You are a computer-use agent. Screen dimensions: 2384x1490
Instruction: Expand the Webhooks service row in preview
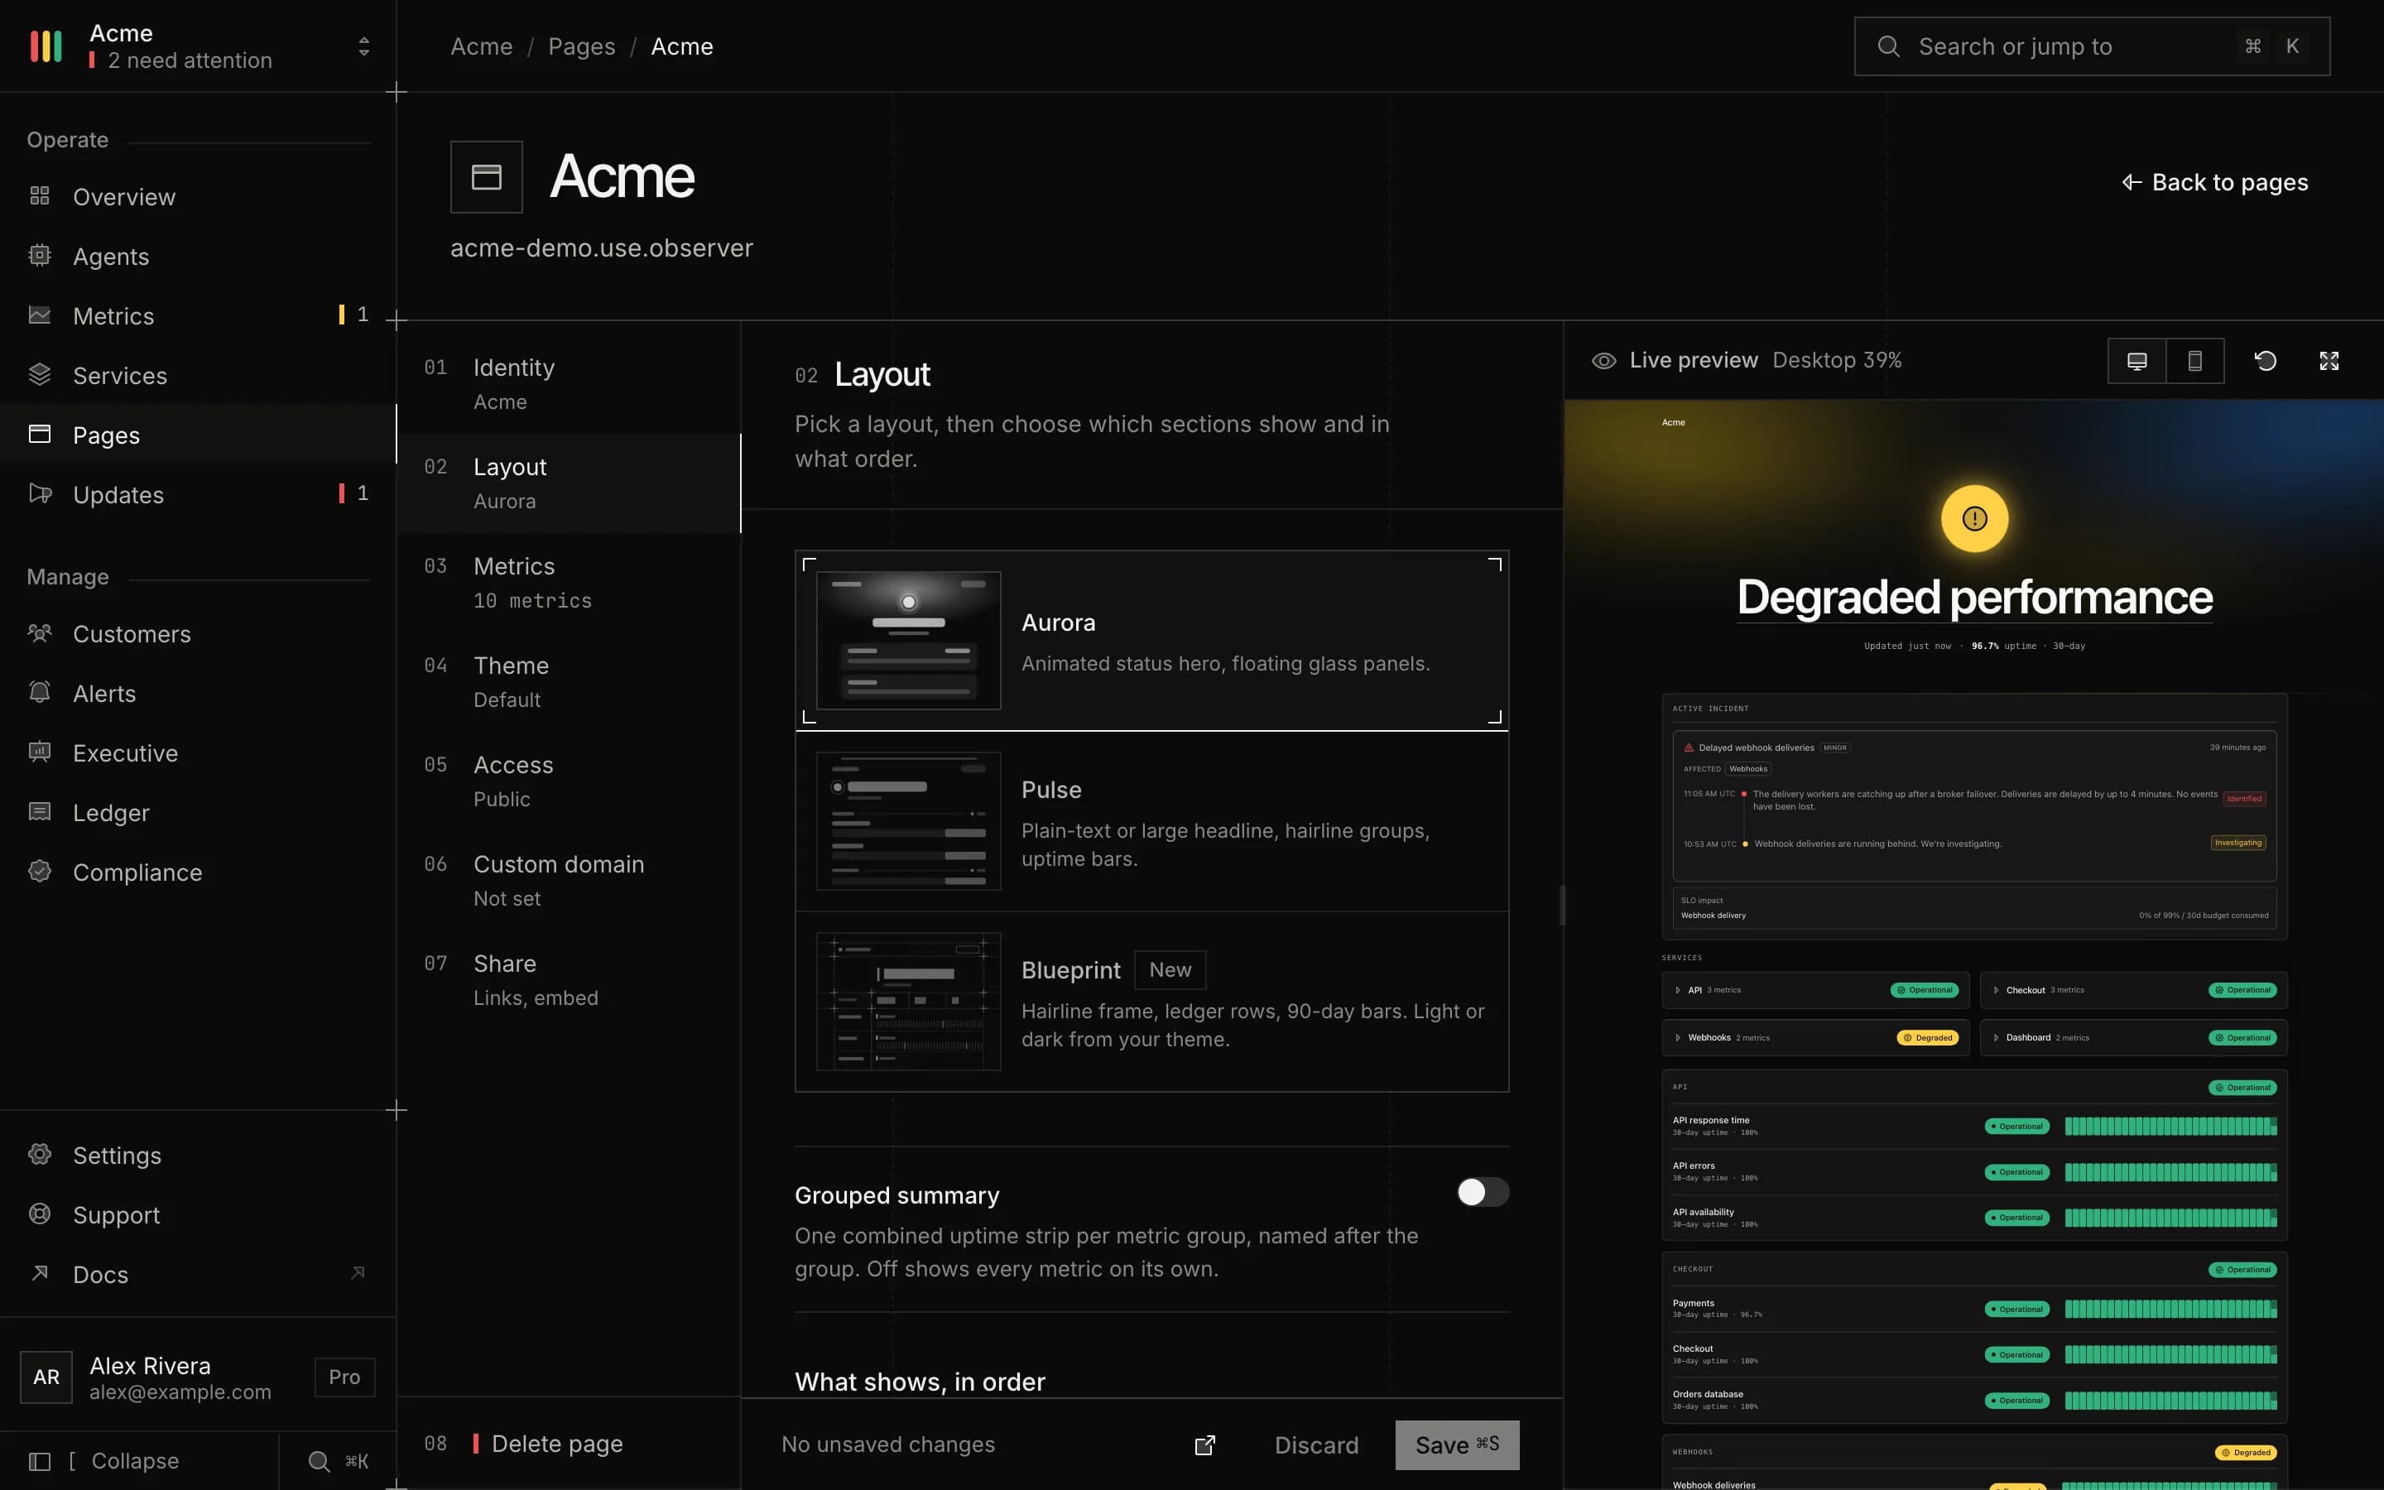point(1814,1038)
